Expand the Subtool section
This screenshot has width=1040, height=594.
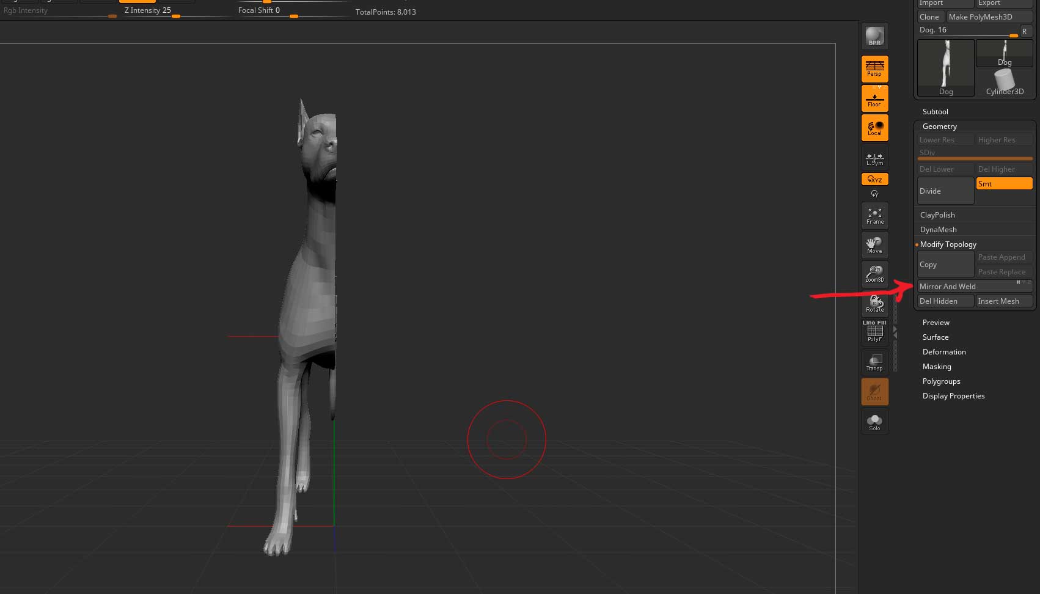[935, 112]
